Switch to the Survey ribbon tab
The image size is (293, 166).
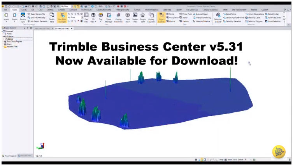[24, 10]
